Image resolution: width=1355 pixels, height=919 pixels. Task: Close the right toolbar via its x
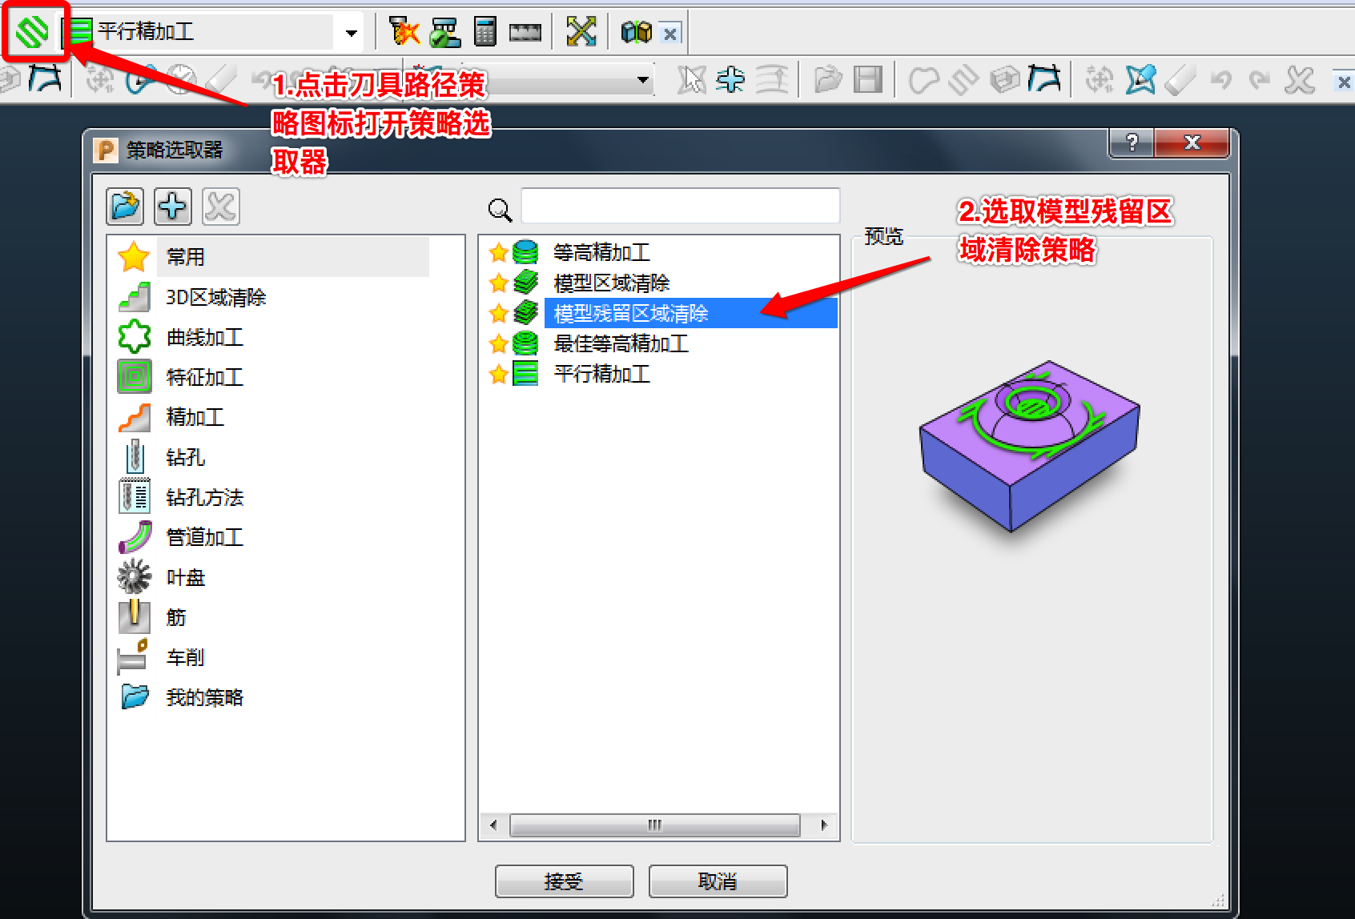(x=1344, y=82)
